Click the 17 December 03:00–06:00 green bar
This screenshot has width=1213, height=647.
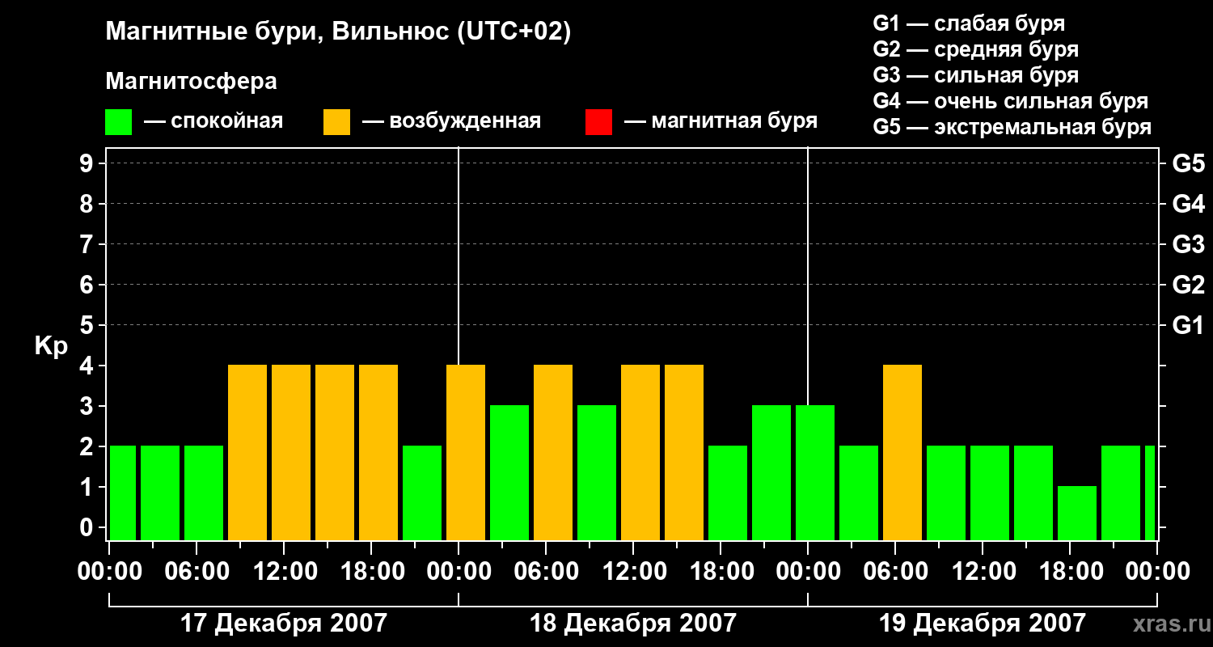(x=160, y=493)
